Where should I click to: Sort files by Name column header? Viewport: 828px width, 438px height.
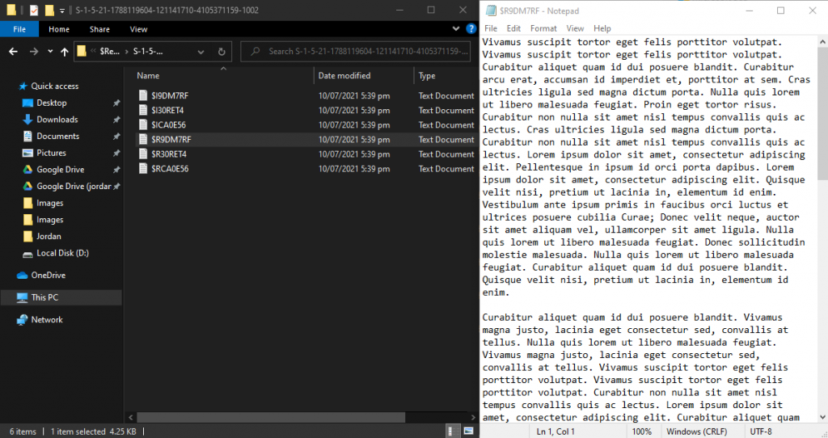(148, 76)
